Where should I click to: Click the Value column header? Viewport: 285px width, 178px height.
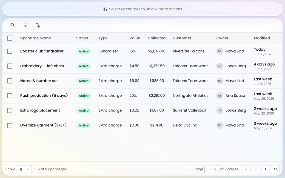(x=135, y=38)
